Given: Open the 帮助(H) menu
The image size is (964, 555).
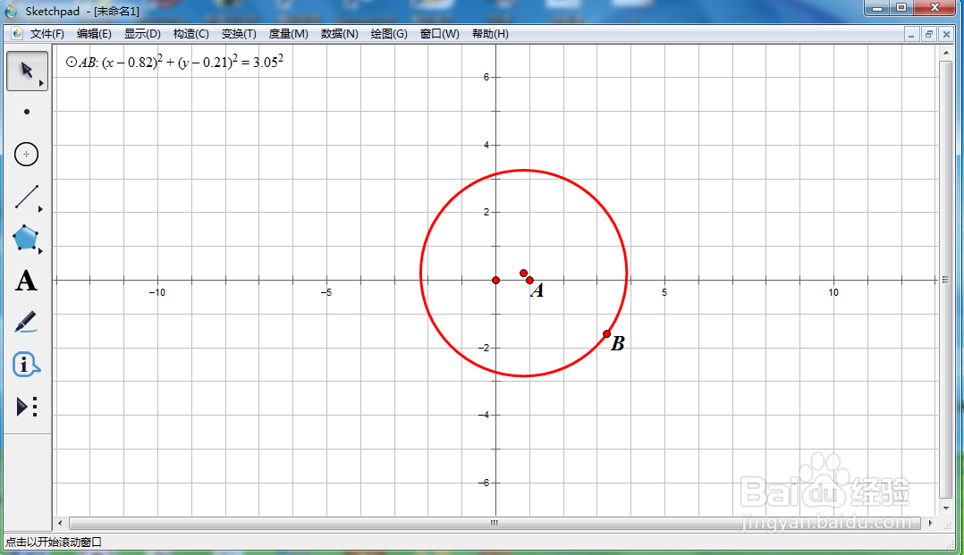Looking at the screenshot, I should coord(490,34).
